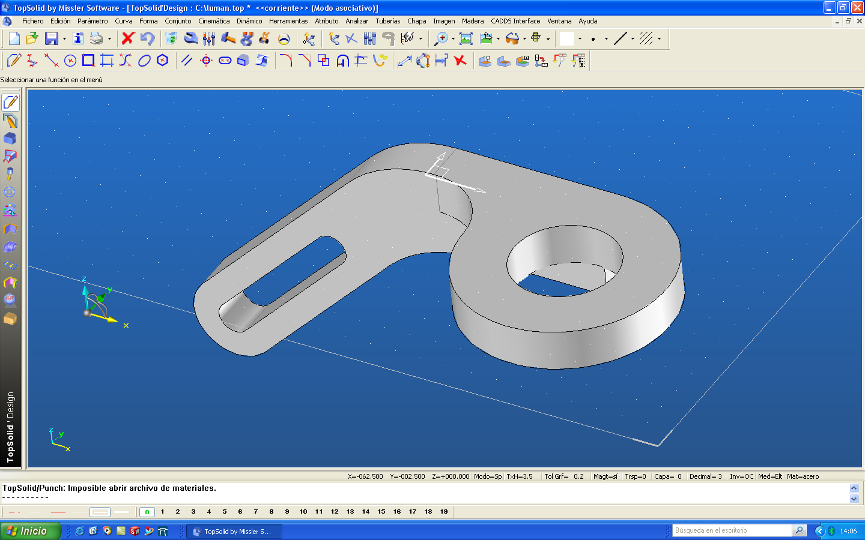This screenshot has width=865, height=540.
Task: Undo the last action with the arrow icon
Action: tap(147, 38)
